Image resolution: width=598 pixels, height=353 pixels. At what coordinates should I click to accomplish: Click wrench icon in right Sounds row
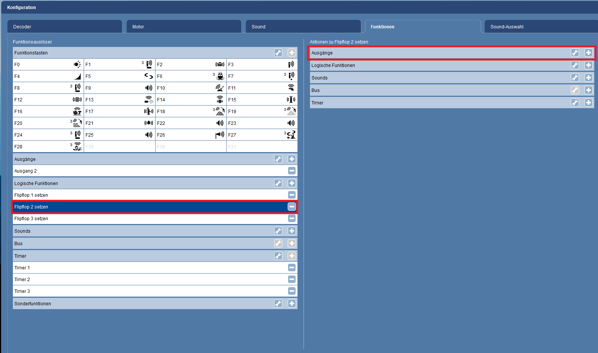click(x=575, y=78)
